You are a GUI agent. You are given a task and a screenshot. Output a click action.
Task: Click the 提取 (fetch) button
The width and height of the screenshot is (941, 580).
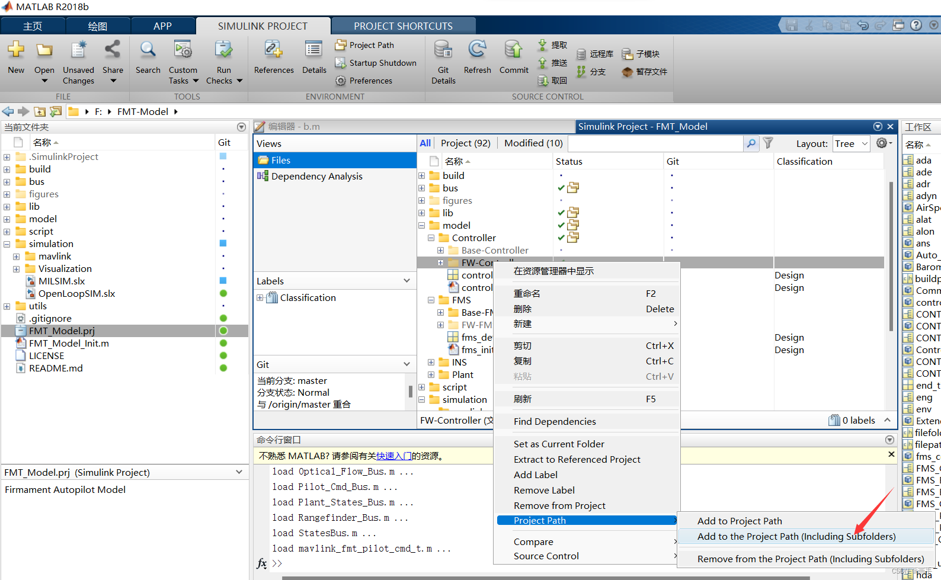[552, 45]
